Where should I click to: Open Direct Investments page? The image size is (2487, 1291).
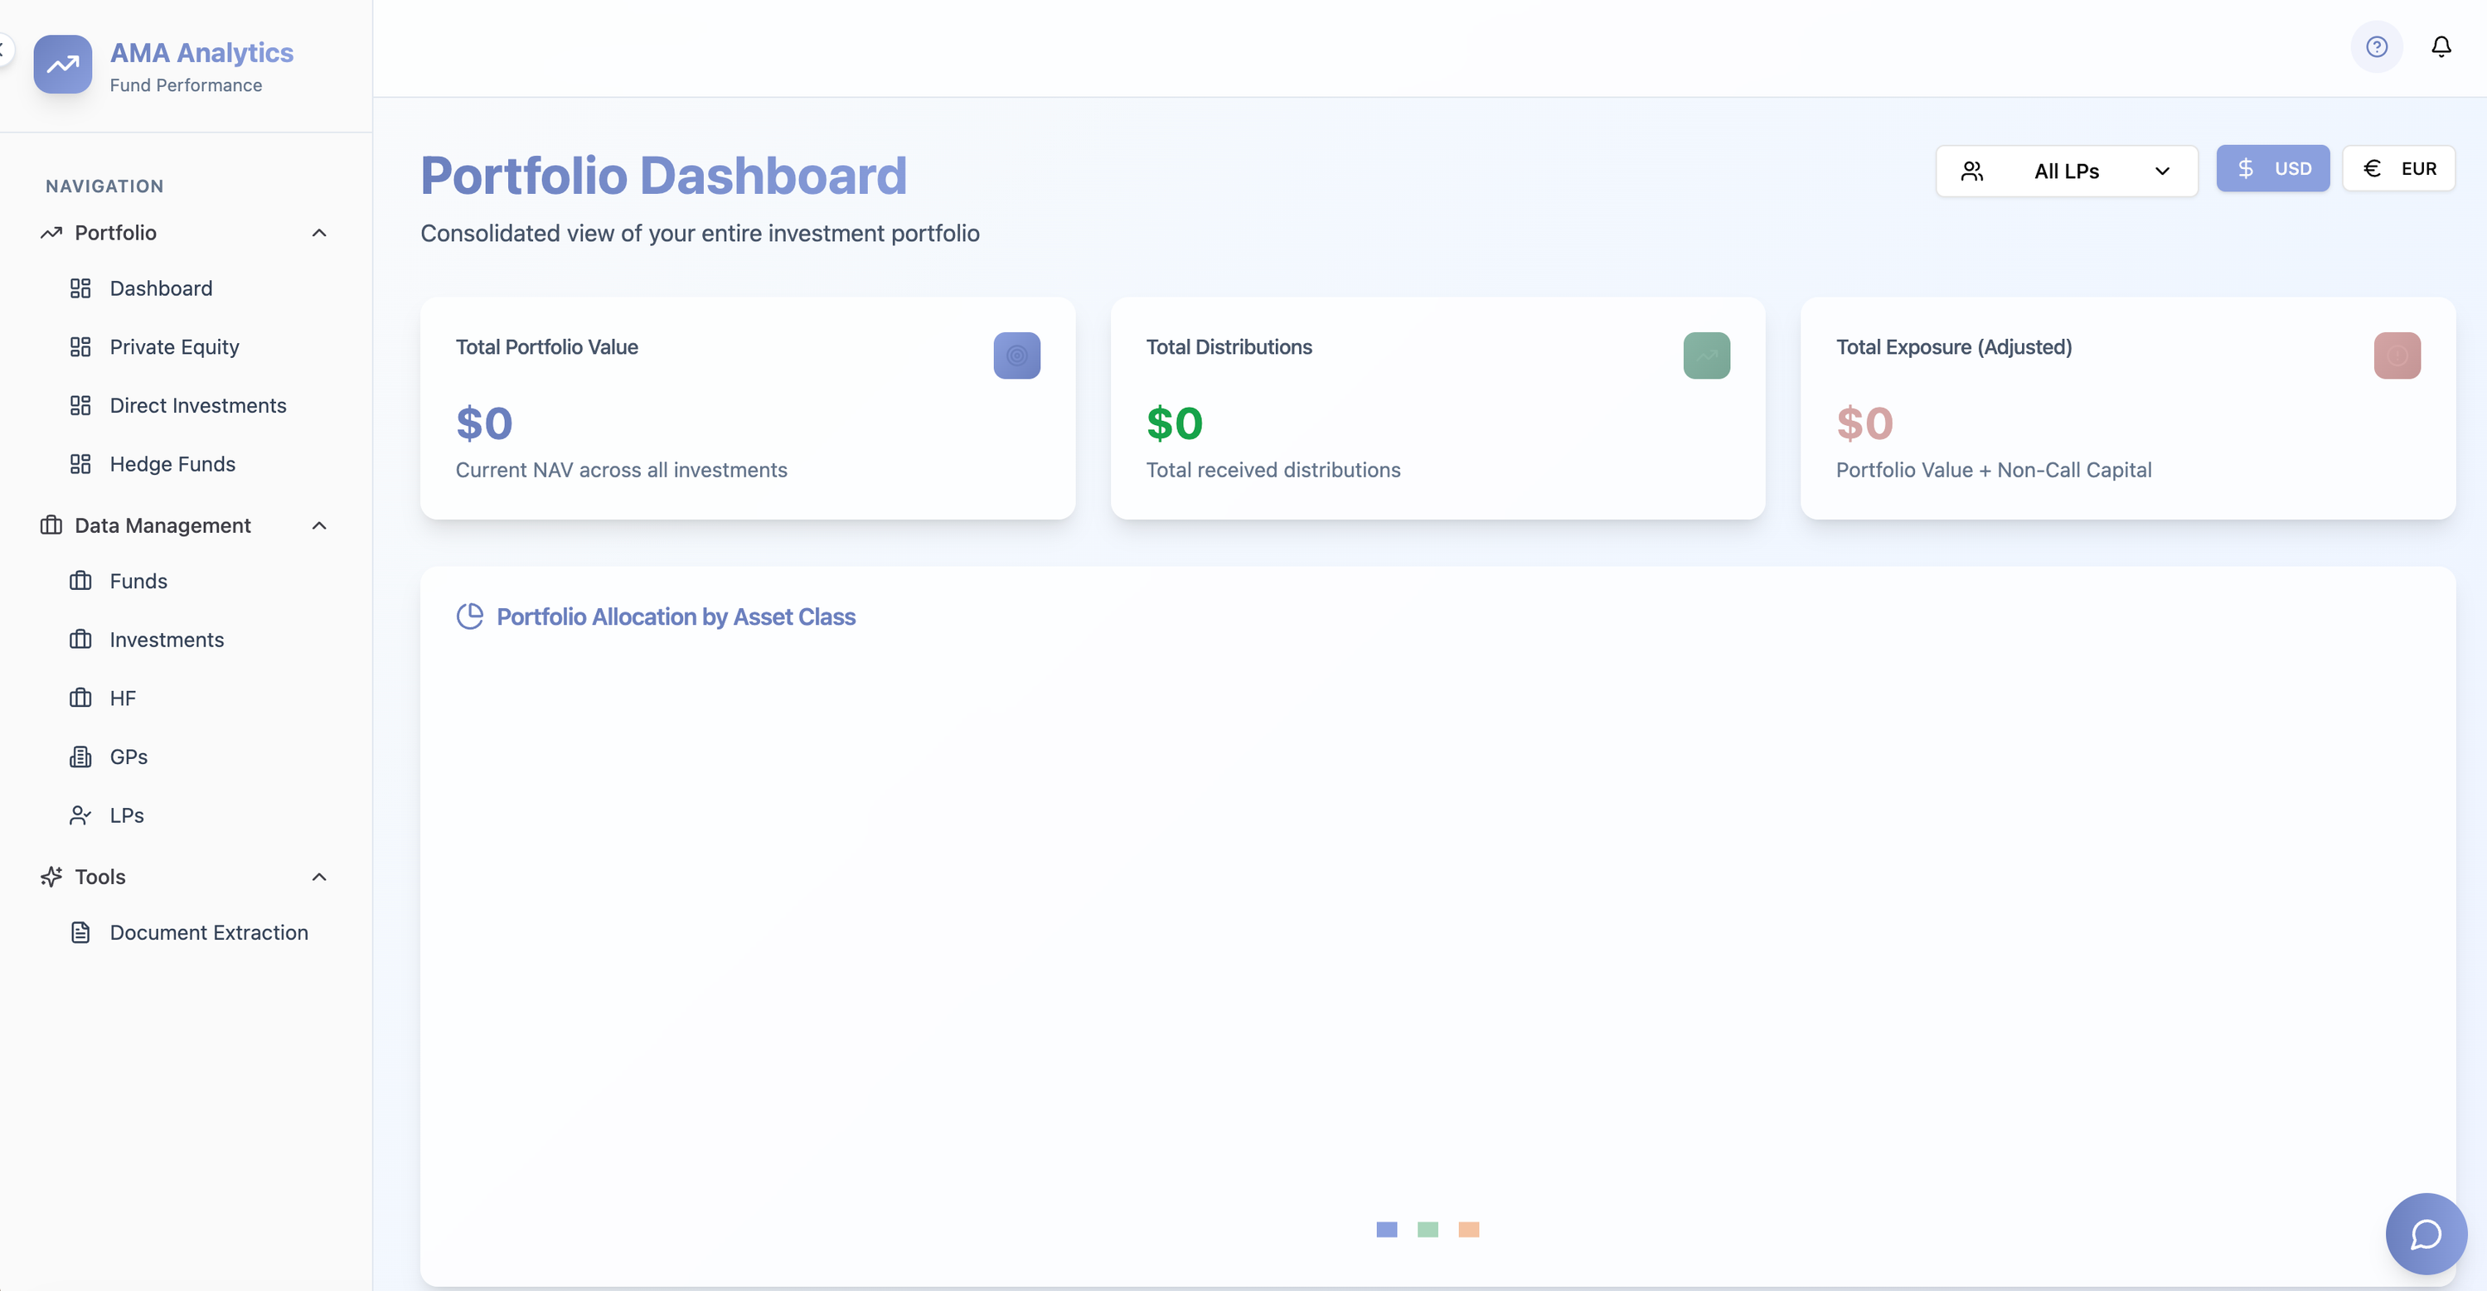point(199,405)
